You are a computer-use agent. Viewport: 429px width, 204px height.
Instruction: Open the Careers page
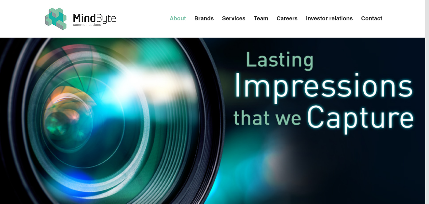(287, 18)
